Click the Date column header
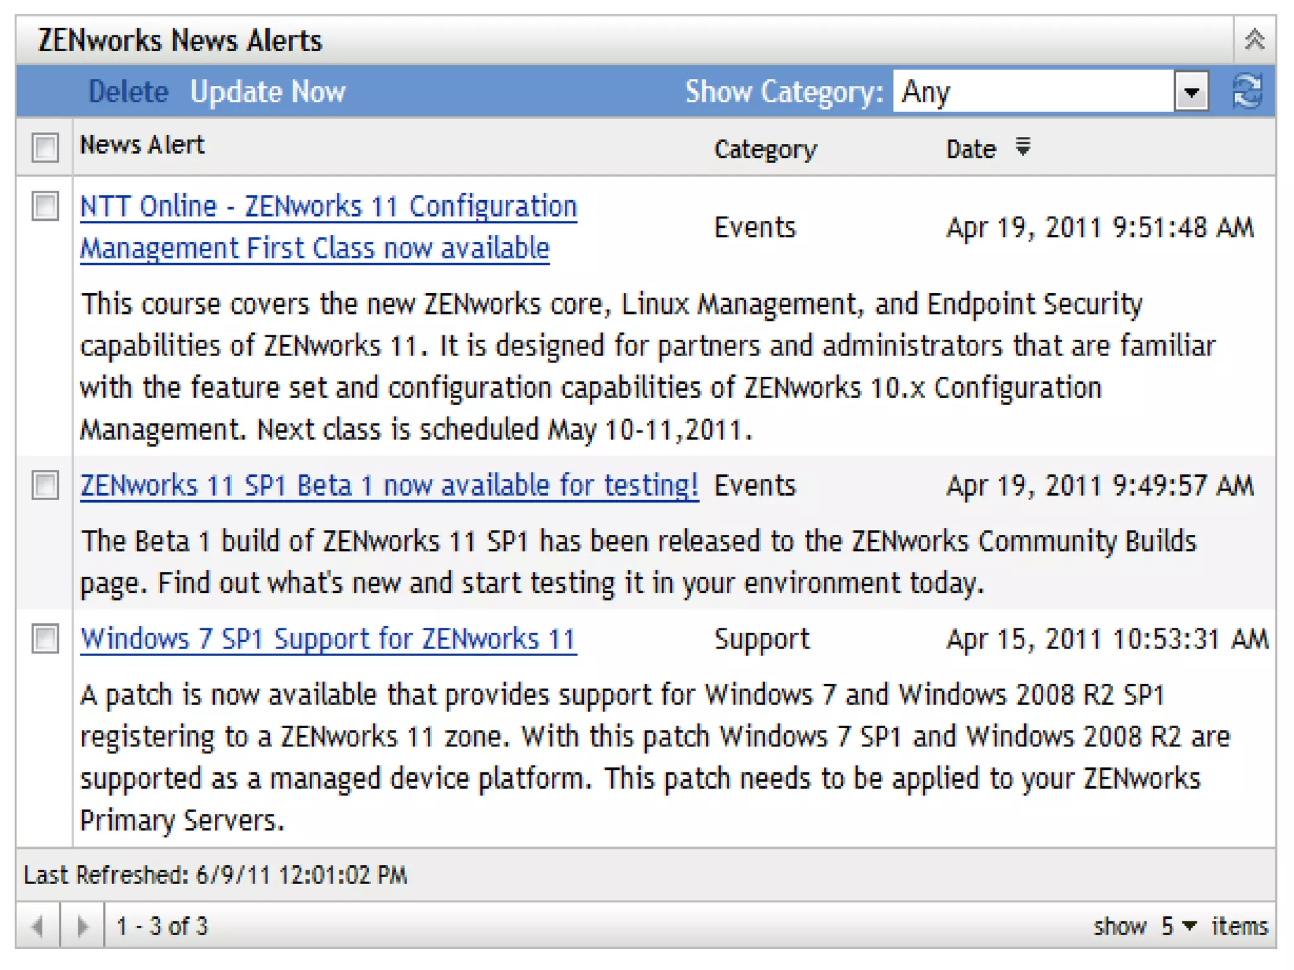Image resolution: width=1294 pixels, height=970 pixels. point(970,149)
